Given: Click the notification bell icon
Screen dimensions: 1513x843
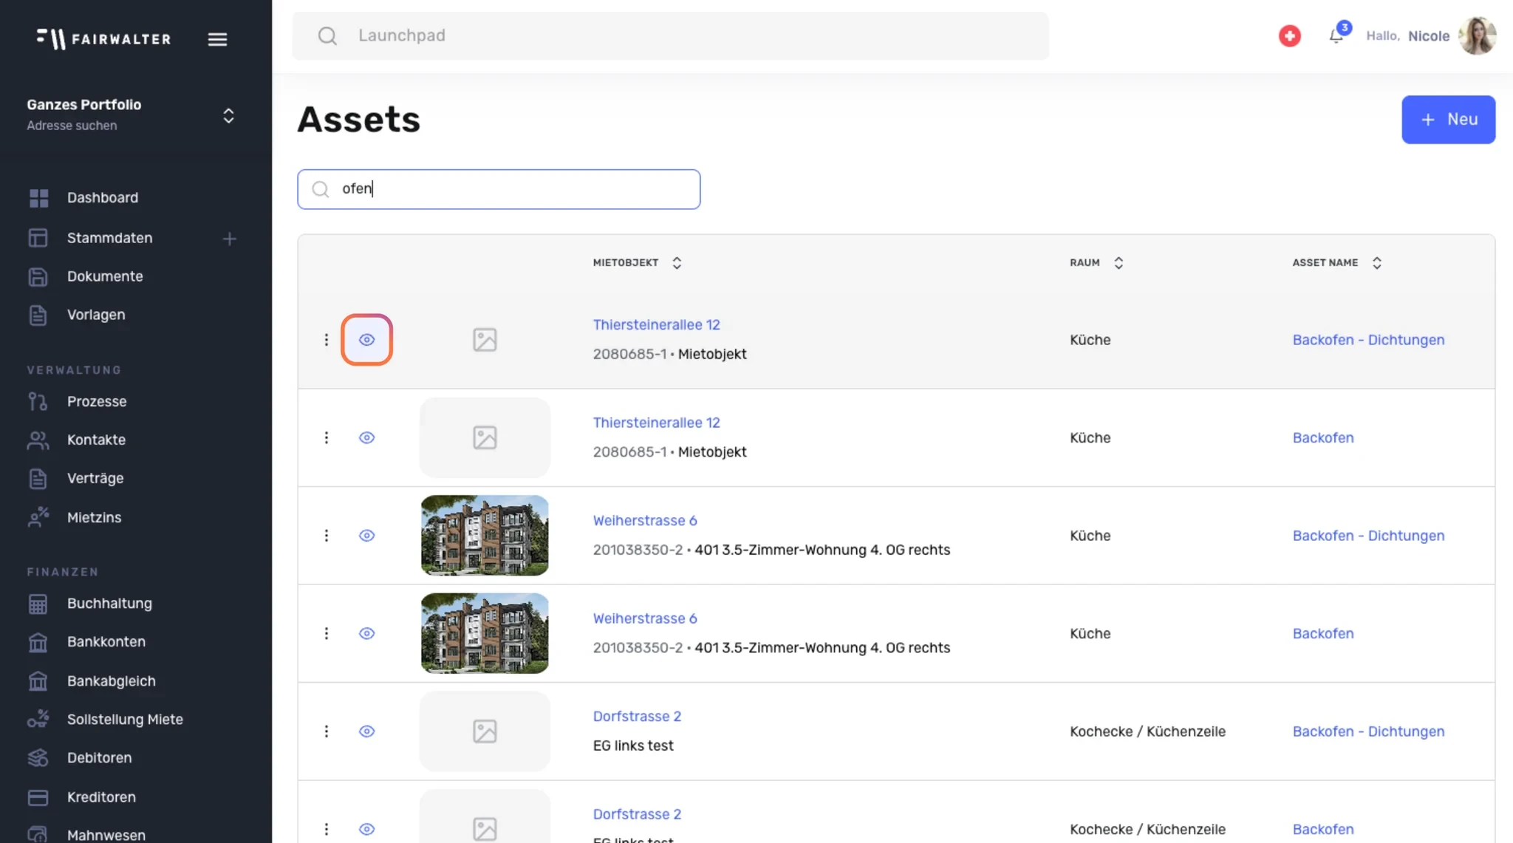Looking at the screenshot, I should pos(1336,35).
